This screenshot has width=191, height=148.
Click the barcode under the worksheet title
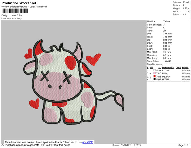15,11
